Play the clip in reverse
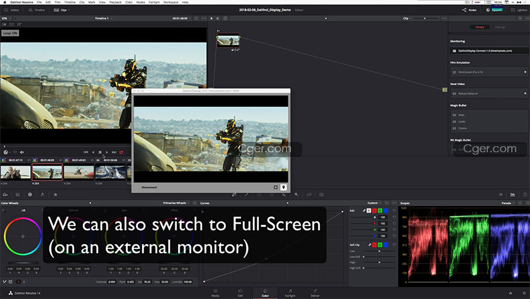Viewport: 530px width, 299px height. (x=93, y=152)
